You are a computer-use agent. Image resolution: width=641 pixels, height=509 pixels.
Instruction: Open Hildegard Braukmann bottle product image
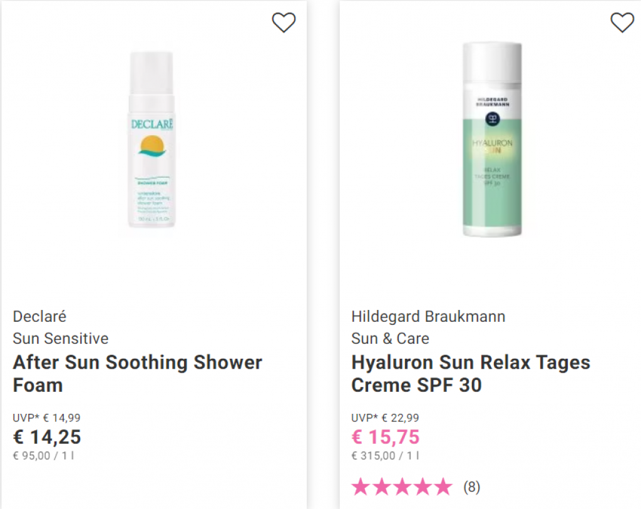coord(492,139)
